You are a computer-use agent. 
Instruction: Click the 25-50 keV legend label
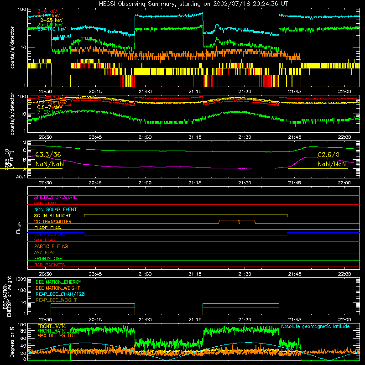pos(50,25)
